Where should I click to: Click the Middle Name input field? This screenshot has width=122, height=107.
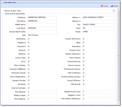coord(42,24)
